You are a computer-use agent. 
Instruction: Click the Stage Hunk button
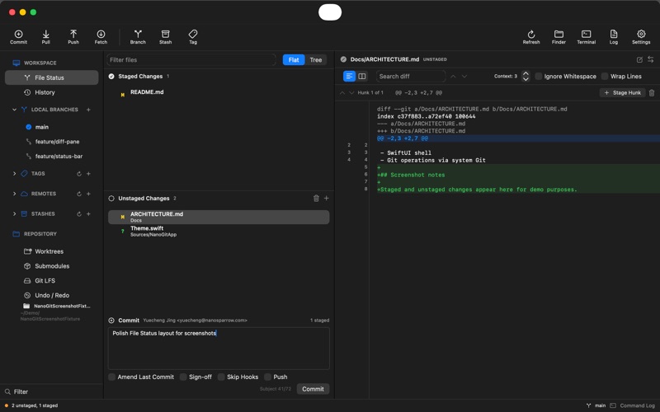[x=622, y=93]
